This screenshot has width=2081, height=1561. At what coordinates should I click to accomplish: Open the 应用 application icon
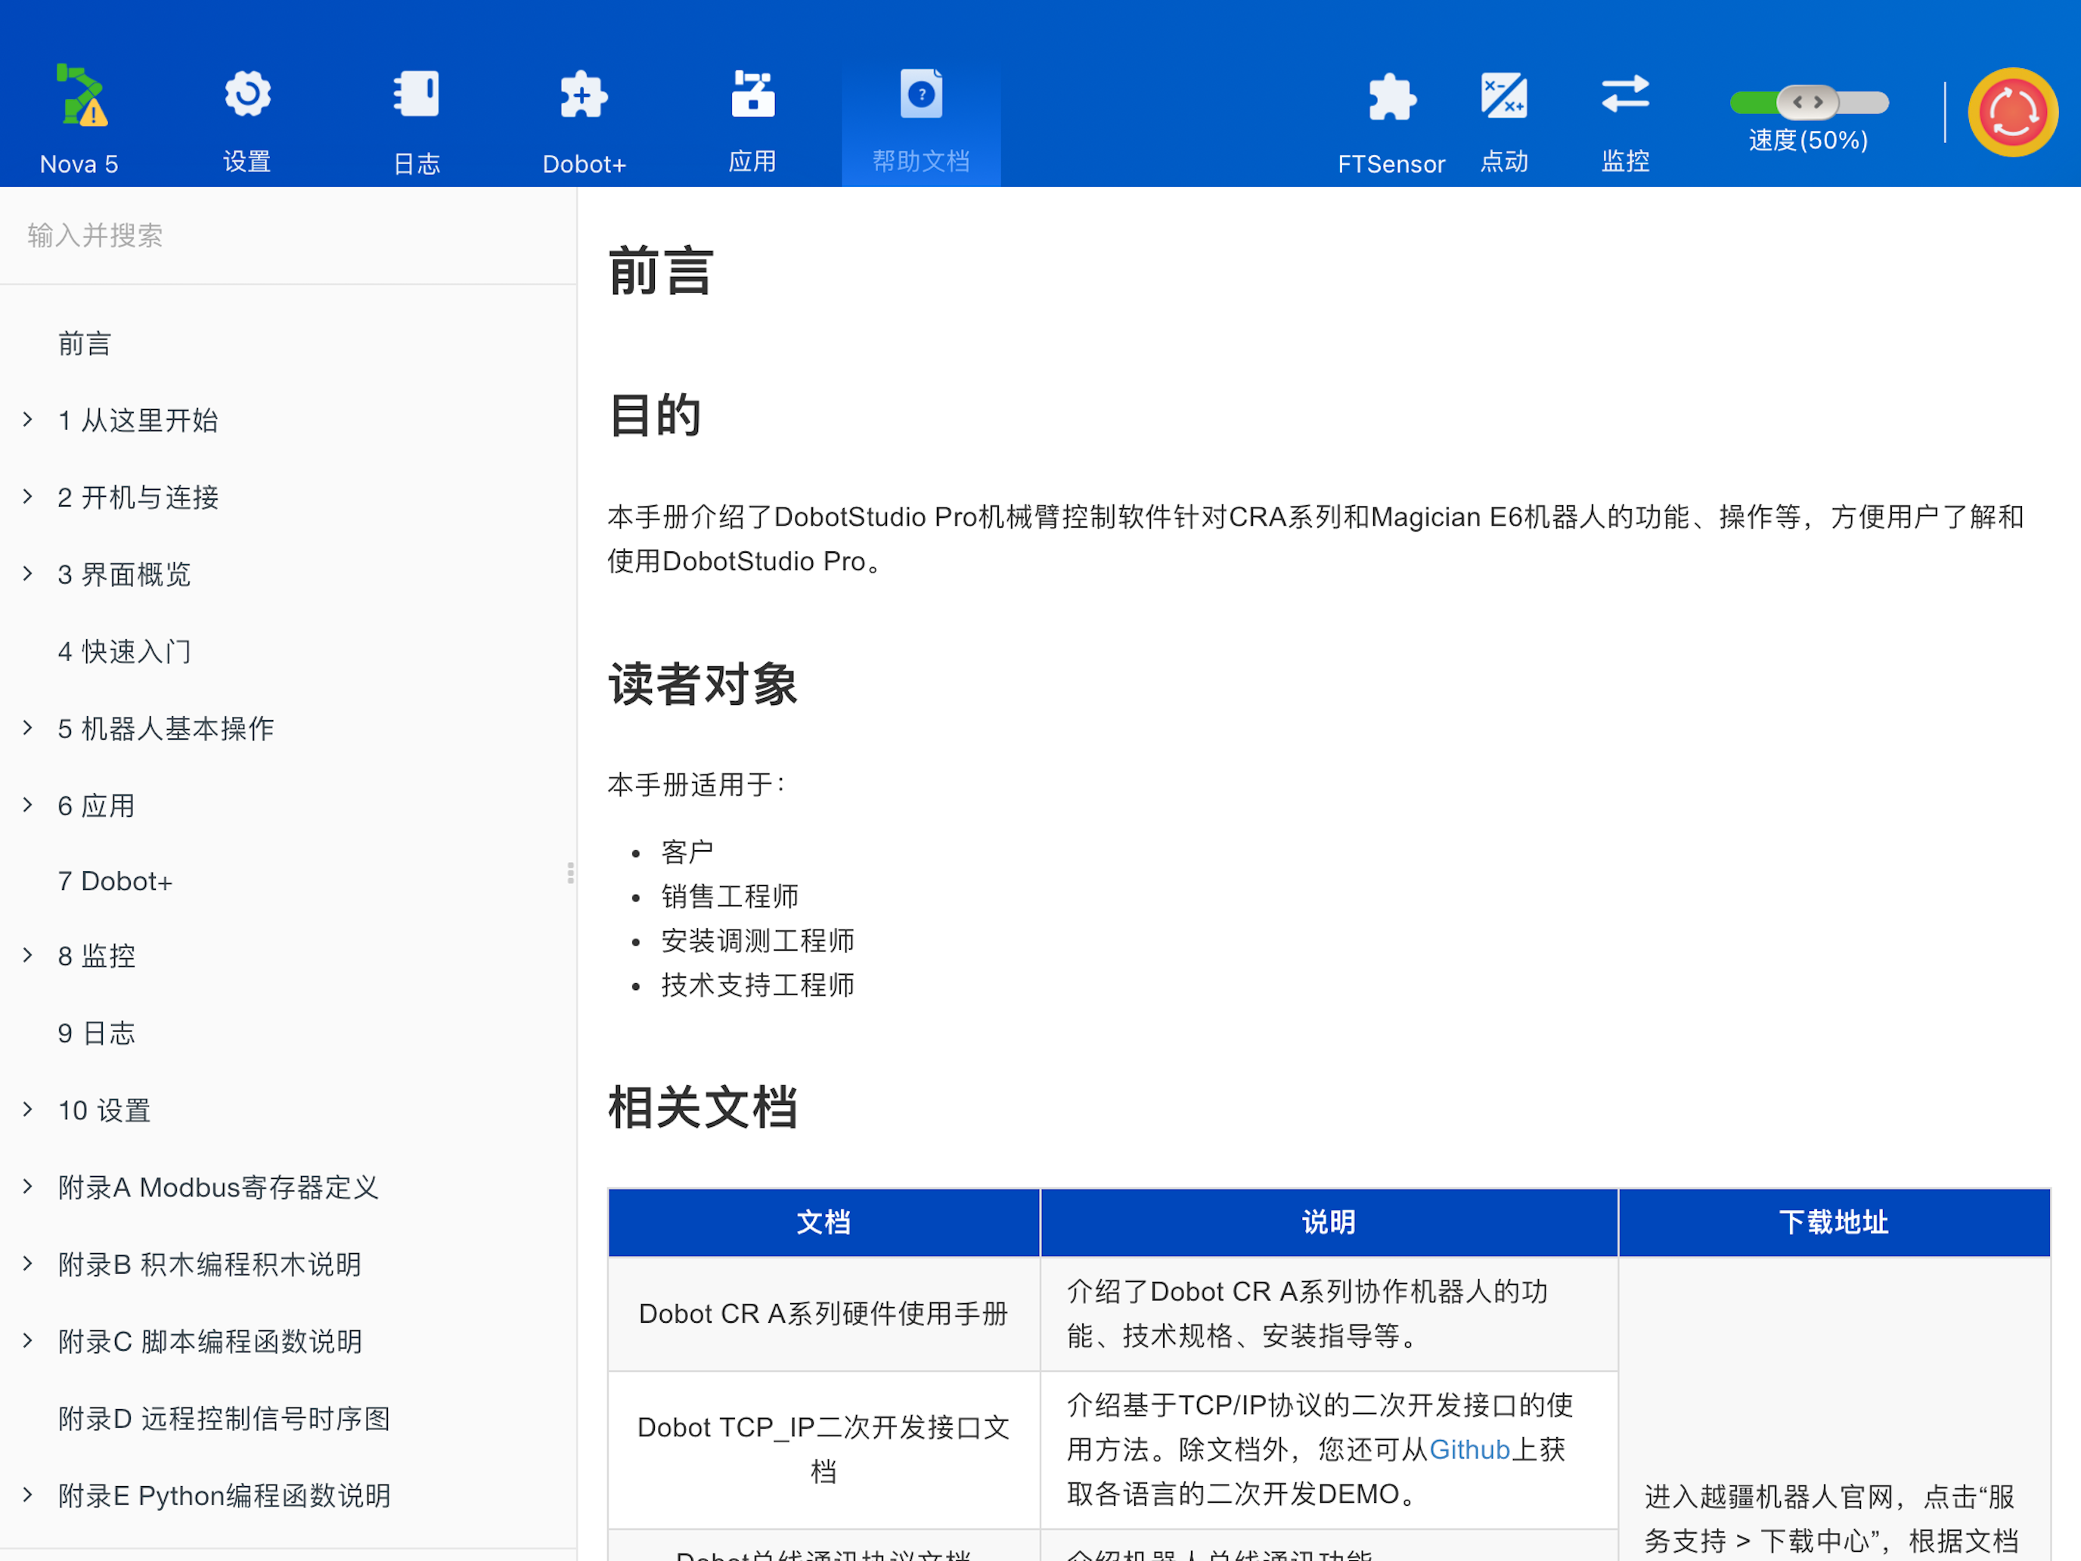pyautogui.click(x=752, y=94)
